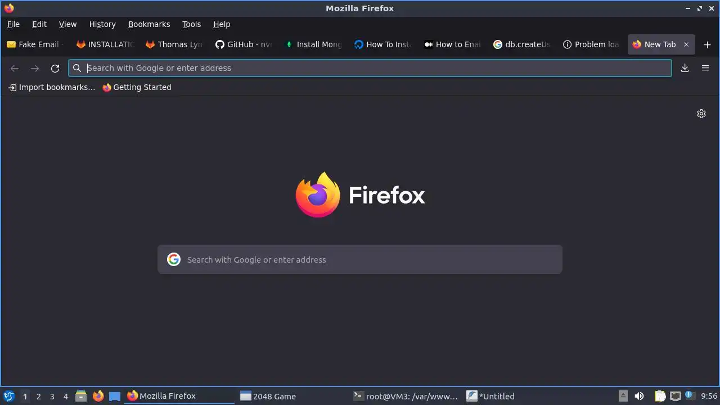The image size is (720, 405).
Task: Switch to the db.createUs tab
Action: tap(521, 44)
